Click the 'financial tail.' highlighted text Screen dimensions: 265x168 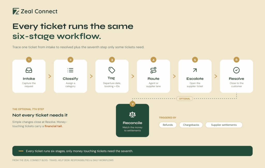click(54, 126)
